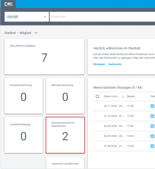
Task: Click the Meine nächsten Sitzungen (5 / 84) heading
Action: pos(118,88)
